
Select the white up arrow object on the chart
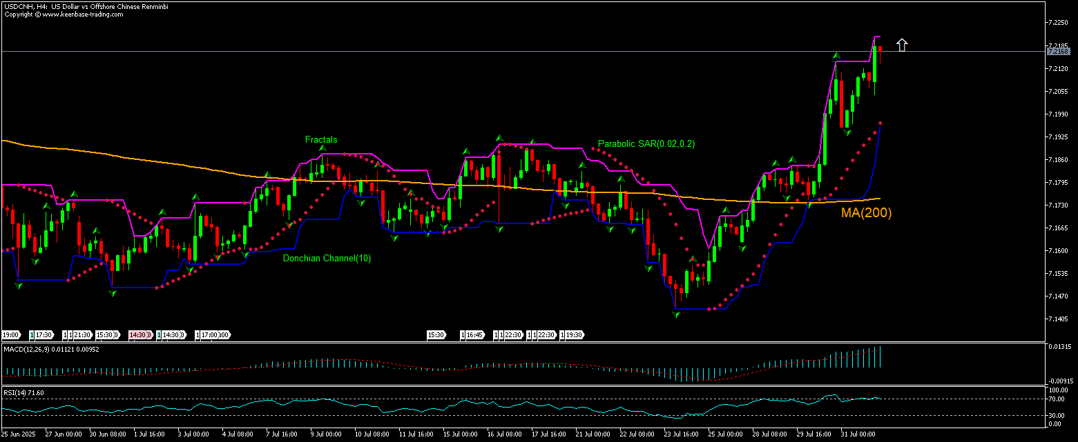902,45
